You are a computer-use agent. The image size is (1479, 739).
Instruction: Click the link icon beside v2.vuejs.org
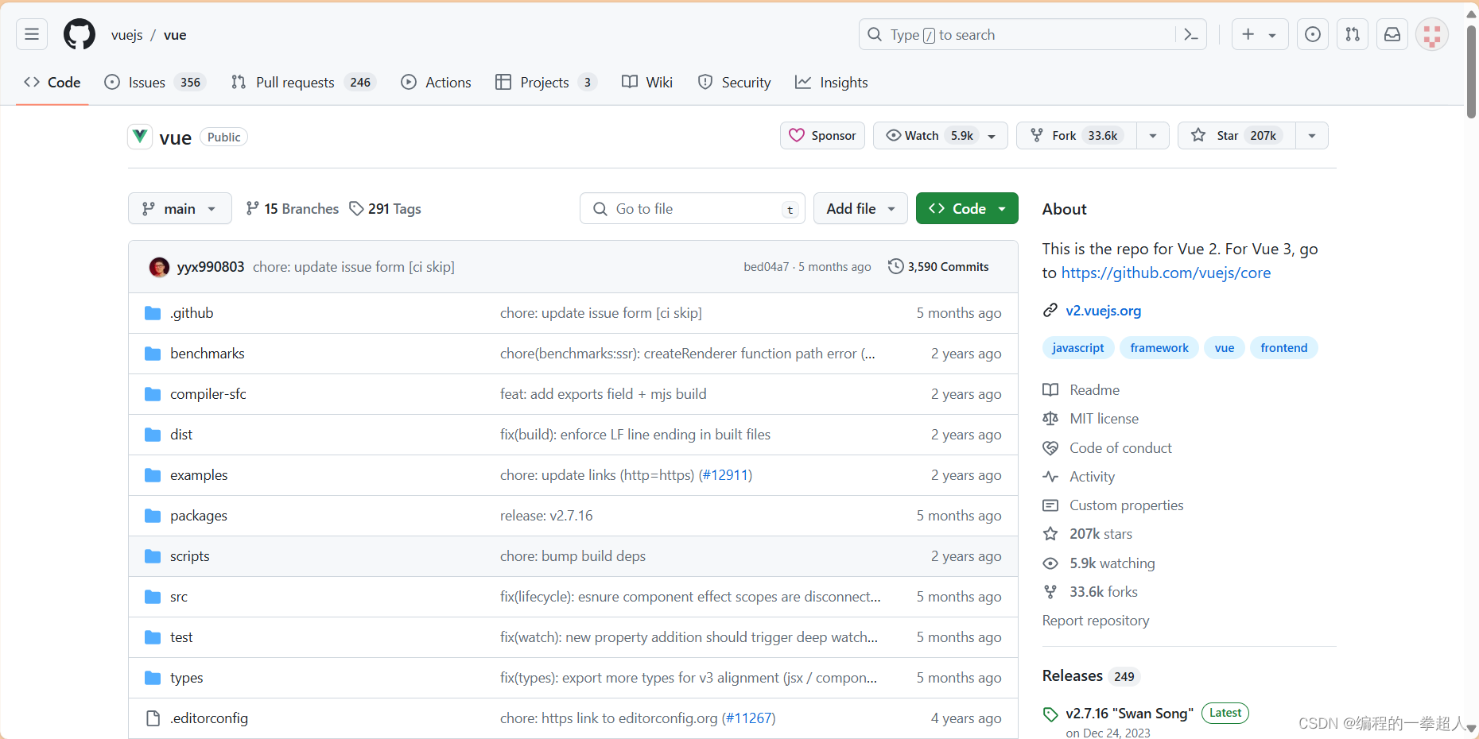coord(1050,310)
